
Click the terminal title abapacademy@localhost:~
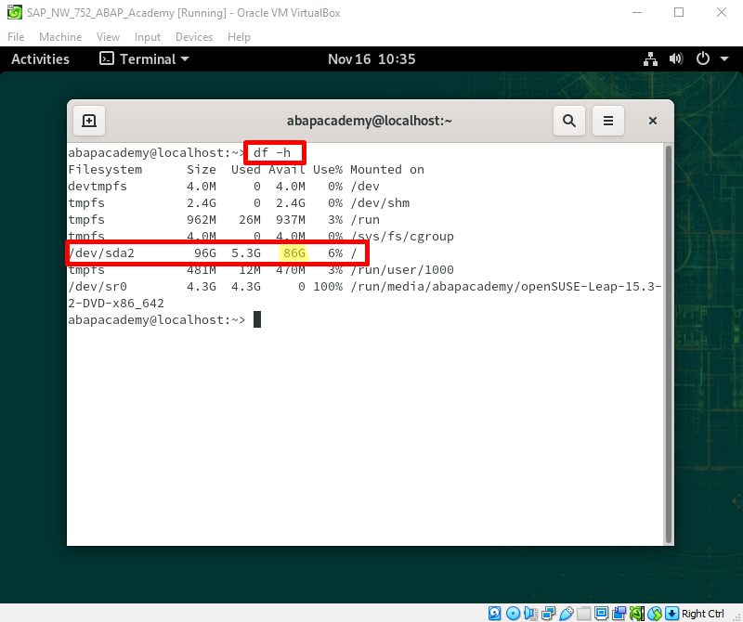(x=369, y=121)
